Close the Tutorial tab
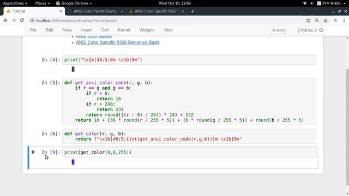This screenshot has width=349, height=196. tap(61, 11)
